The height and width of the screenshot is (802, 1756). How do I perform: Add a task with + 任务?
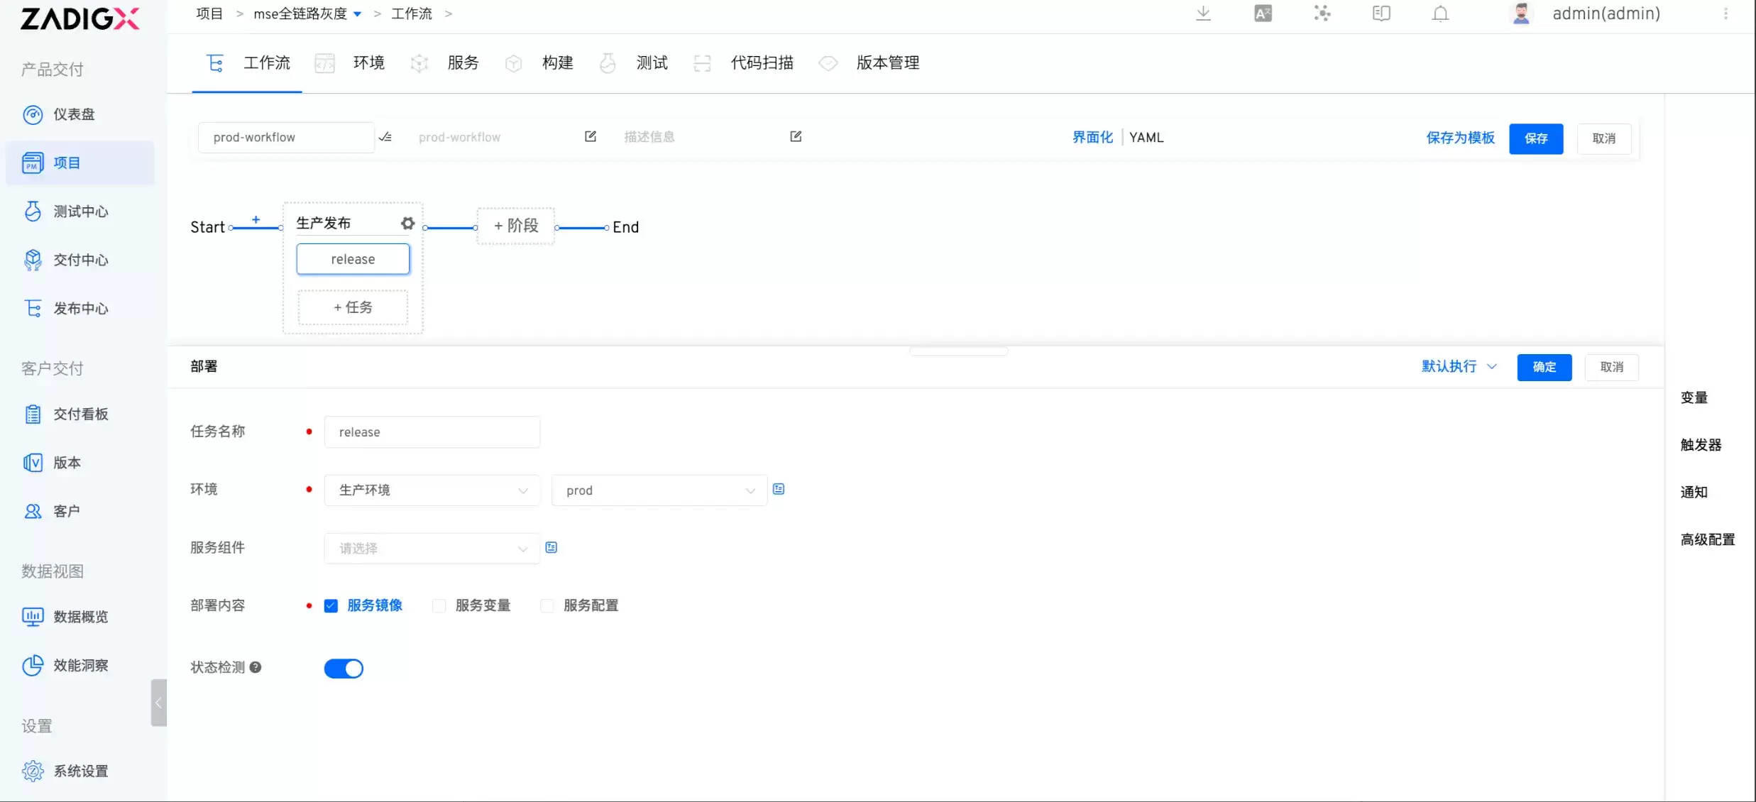[353, 307]
